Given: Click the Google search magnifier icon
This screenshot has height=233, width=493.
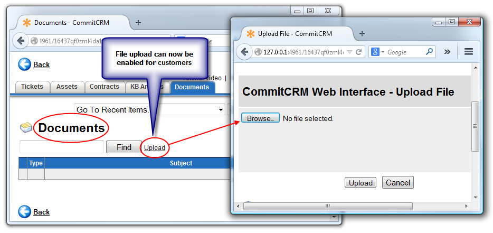Looking at the screenshot, I should tap(429, 52).
